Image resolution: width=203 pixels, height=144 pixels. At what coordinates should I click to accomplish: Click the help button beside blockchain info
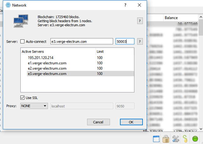pyautogui.click(x=140, y=21)
